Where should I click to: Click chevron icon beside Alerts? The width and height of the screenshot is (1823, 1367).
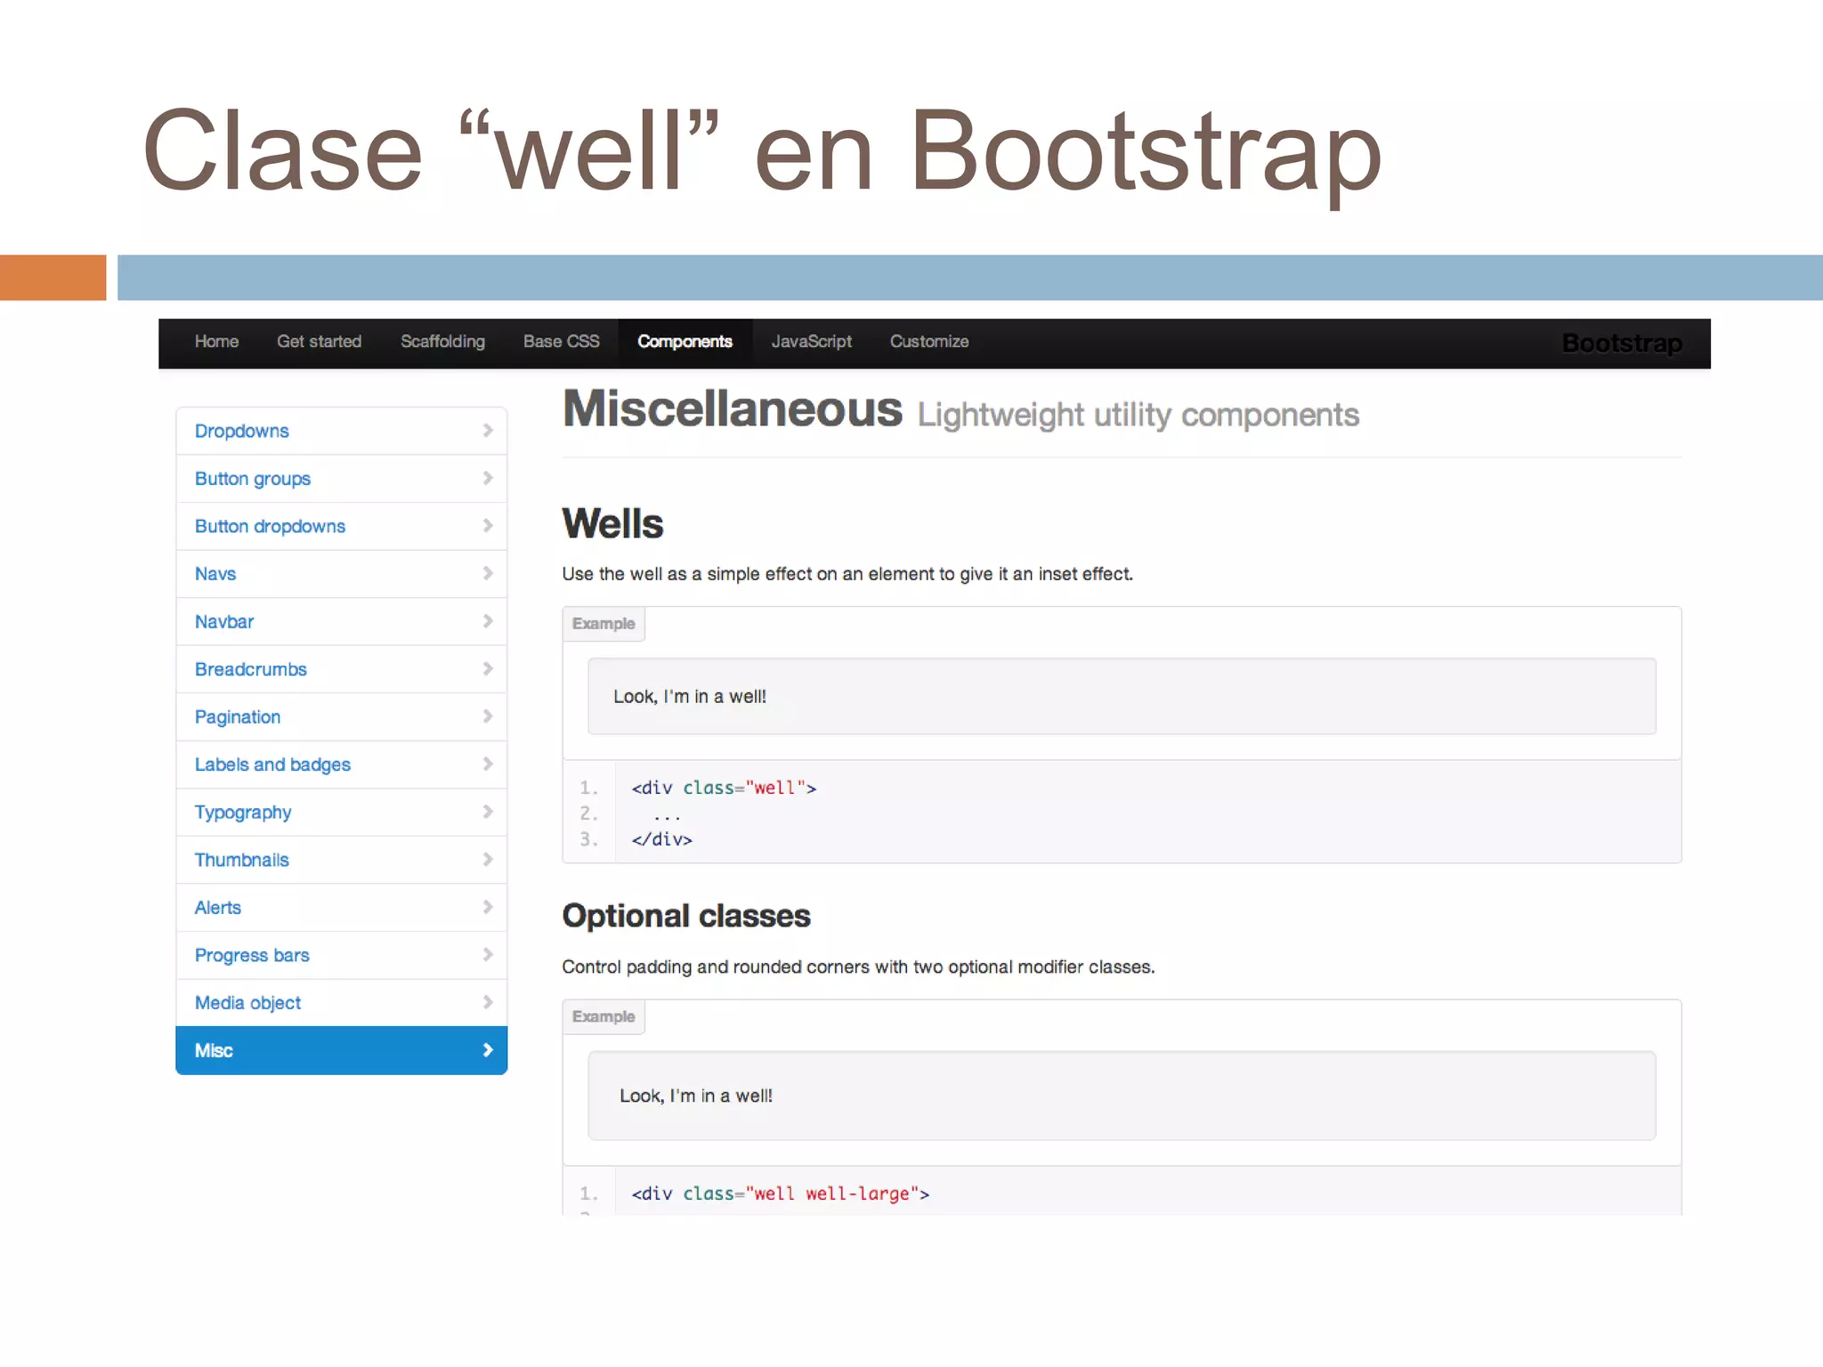point(488,907)
